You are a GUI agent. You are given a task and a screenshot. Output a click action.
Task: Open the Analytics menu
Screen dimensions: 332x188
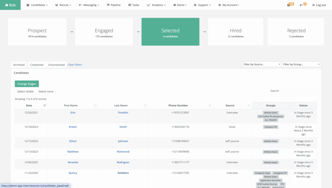point(156,5)
